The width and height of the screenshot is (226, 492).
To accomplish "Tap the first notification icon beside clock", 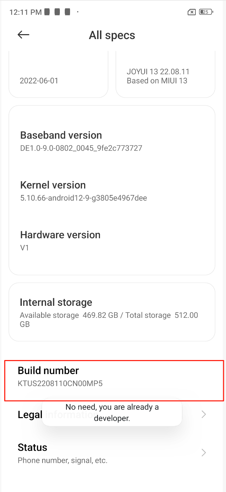I will tap(48, 12).
